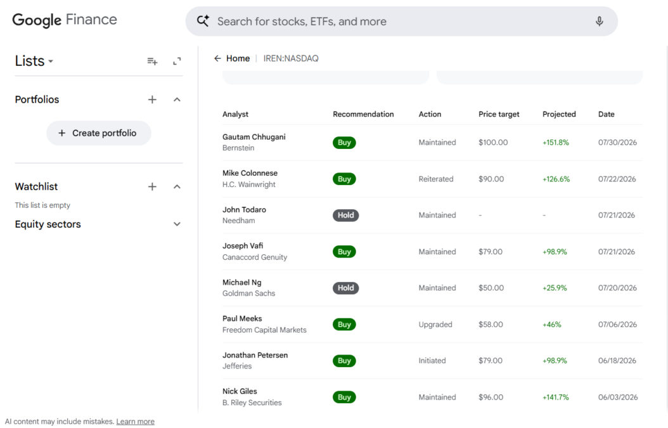
Task: Click the +151.8% projected value
Action: tap(556, 143)
